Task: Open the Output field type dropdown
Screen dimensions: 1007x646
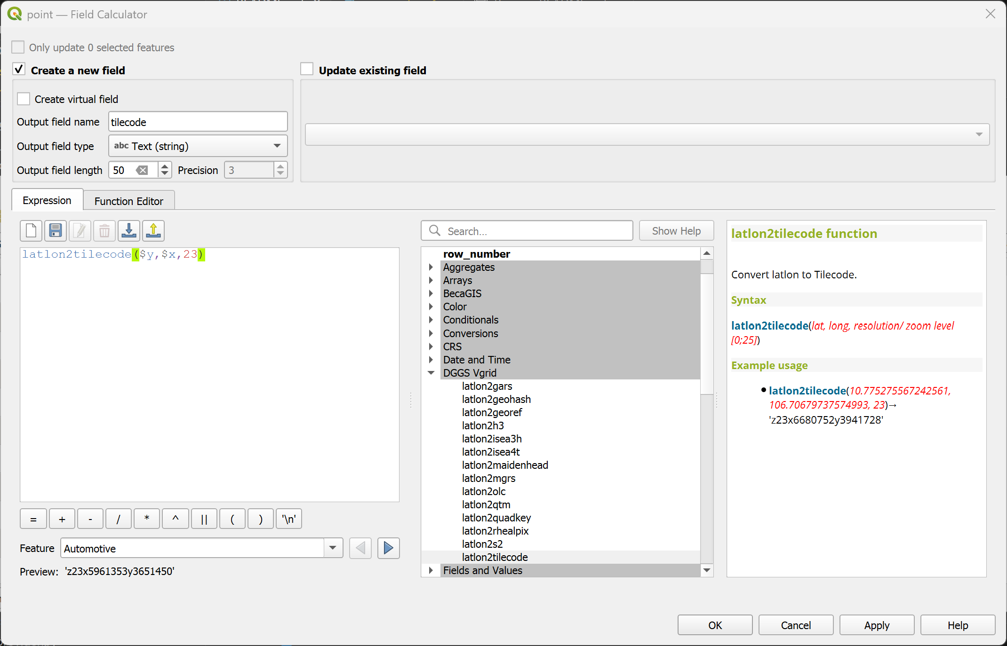Action: point(198,146)
